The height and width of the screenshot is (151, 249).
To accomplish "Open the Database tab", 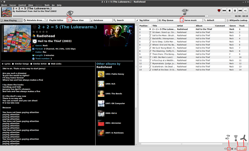I will click(101, 20).
